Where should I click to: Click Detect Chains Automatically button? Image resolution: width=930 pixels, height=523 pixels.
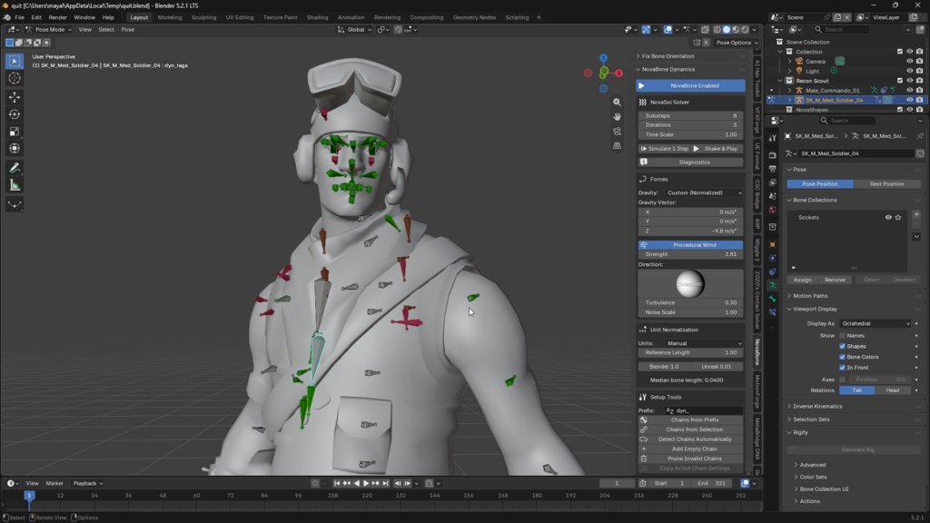[691, 439]
